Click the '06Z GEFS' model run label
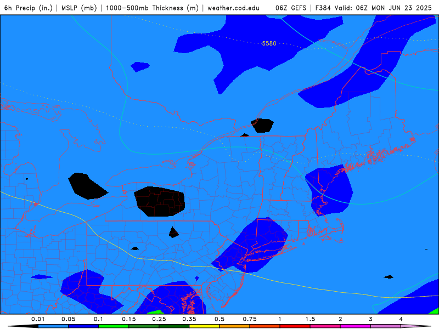Viewport: 439px width, 329px height. click(x=291, y=8)
